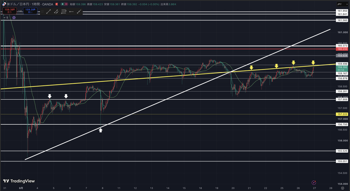The height and width of the screenshot is (191, 350).
Task: Select the trend line drawing tool
Action: click(49, 12)
